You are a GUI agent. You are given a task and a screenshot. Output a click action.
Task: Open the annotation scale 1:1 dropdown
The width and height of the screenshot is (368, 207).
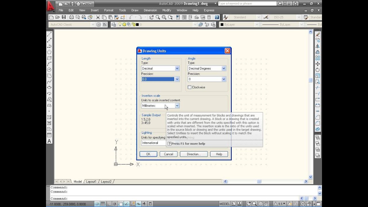279,204
